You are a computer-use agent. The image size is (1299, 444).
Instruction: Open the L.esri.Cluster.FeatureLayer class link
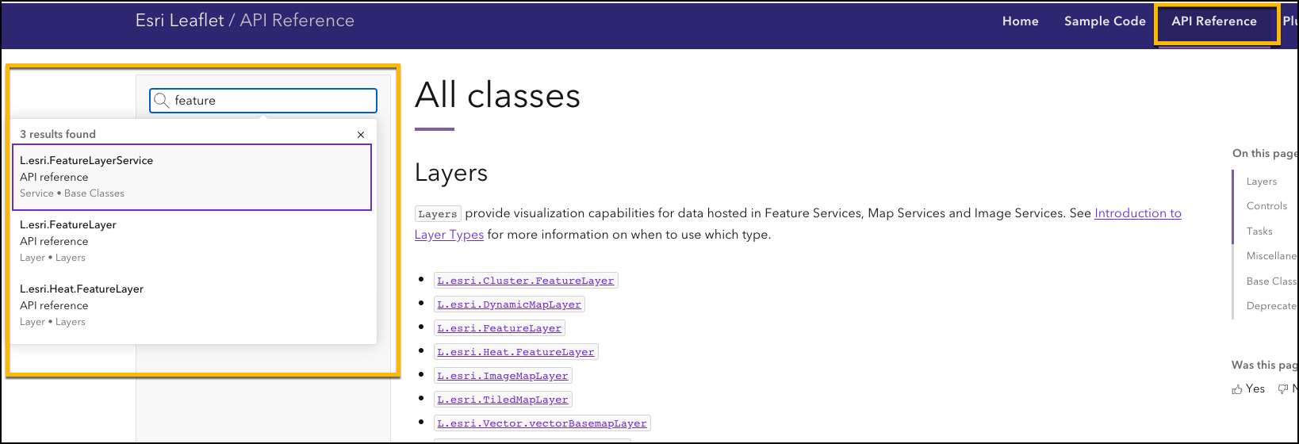[525, 281]
